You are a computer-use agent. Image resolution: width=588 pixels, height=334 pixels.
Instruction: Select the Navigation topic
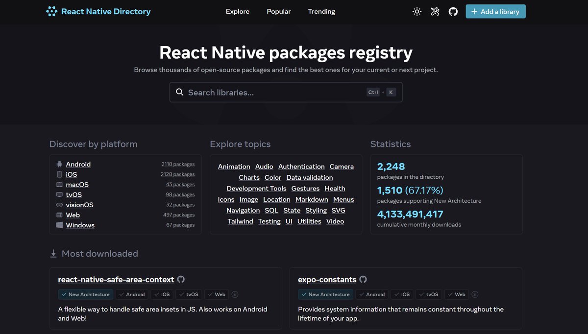[243, 211]
